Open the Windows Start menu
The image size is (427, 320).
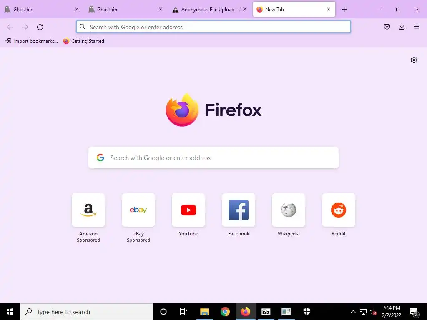(10, 312)
